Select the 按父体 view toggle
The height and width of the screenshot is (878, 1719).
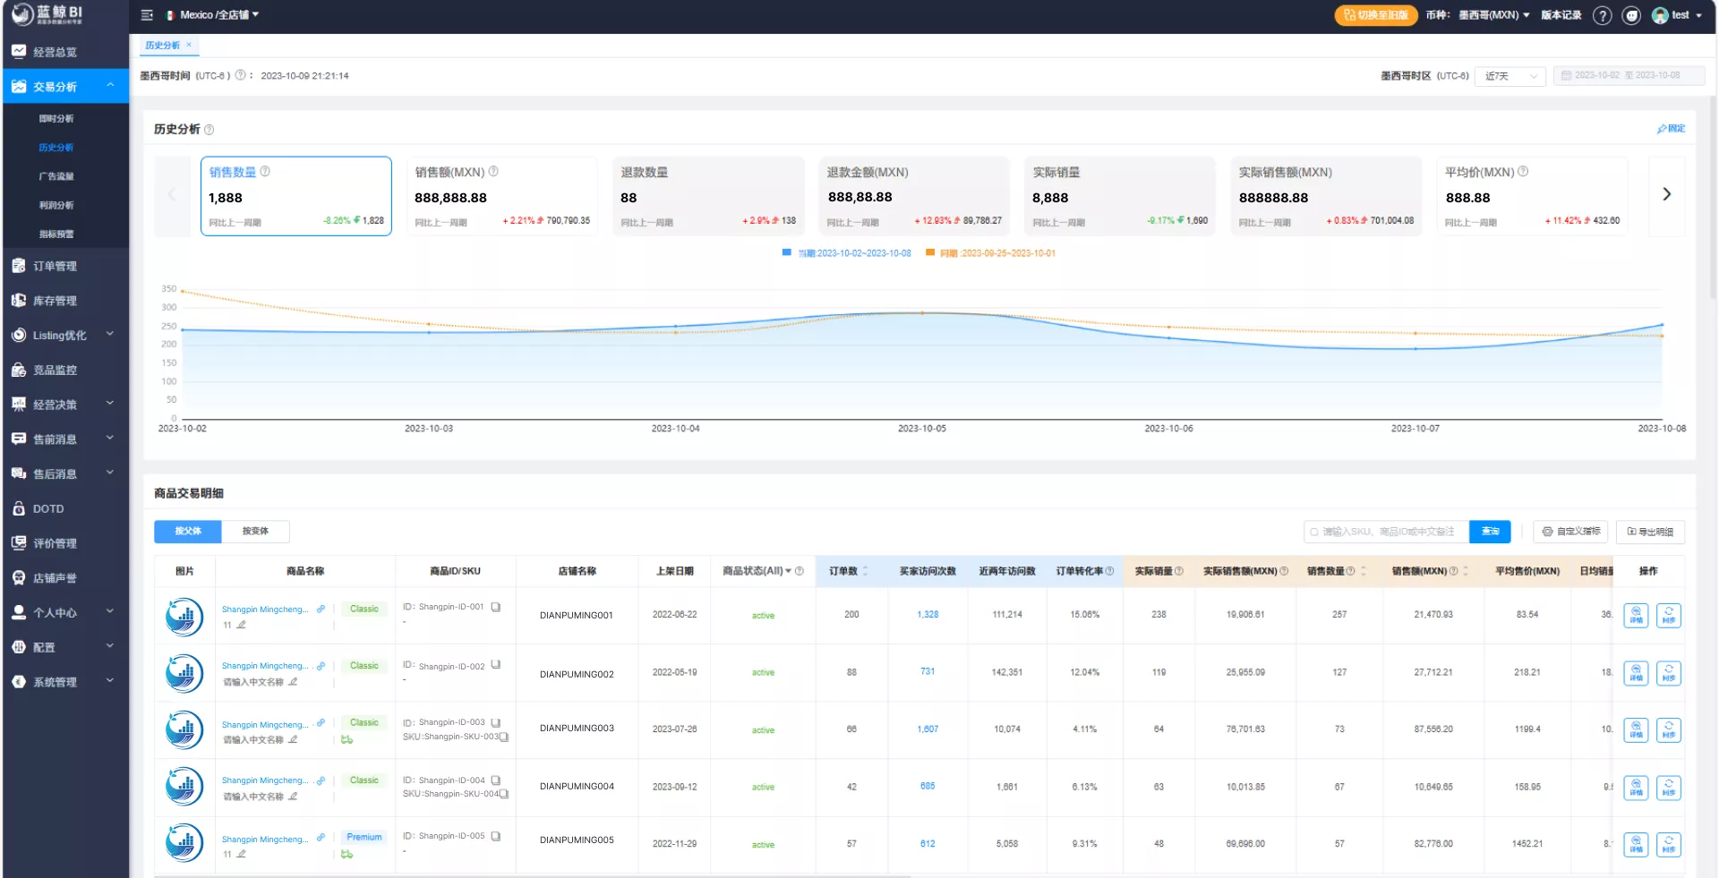[188, 532]
